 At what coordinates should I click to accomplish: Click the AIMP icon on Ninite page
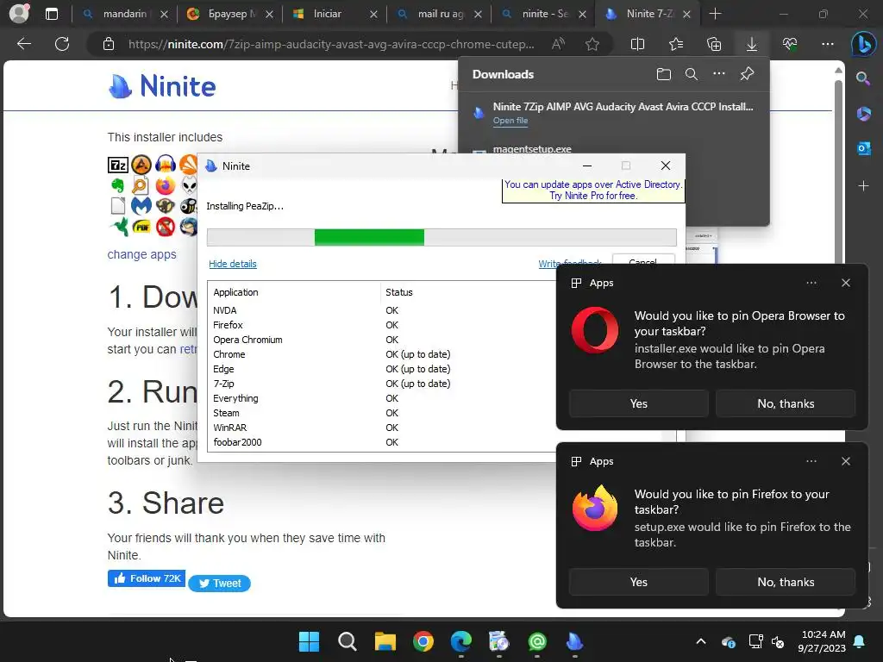(x=141, y=165)
